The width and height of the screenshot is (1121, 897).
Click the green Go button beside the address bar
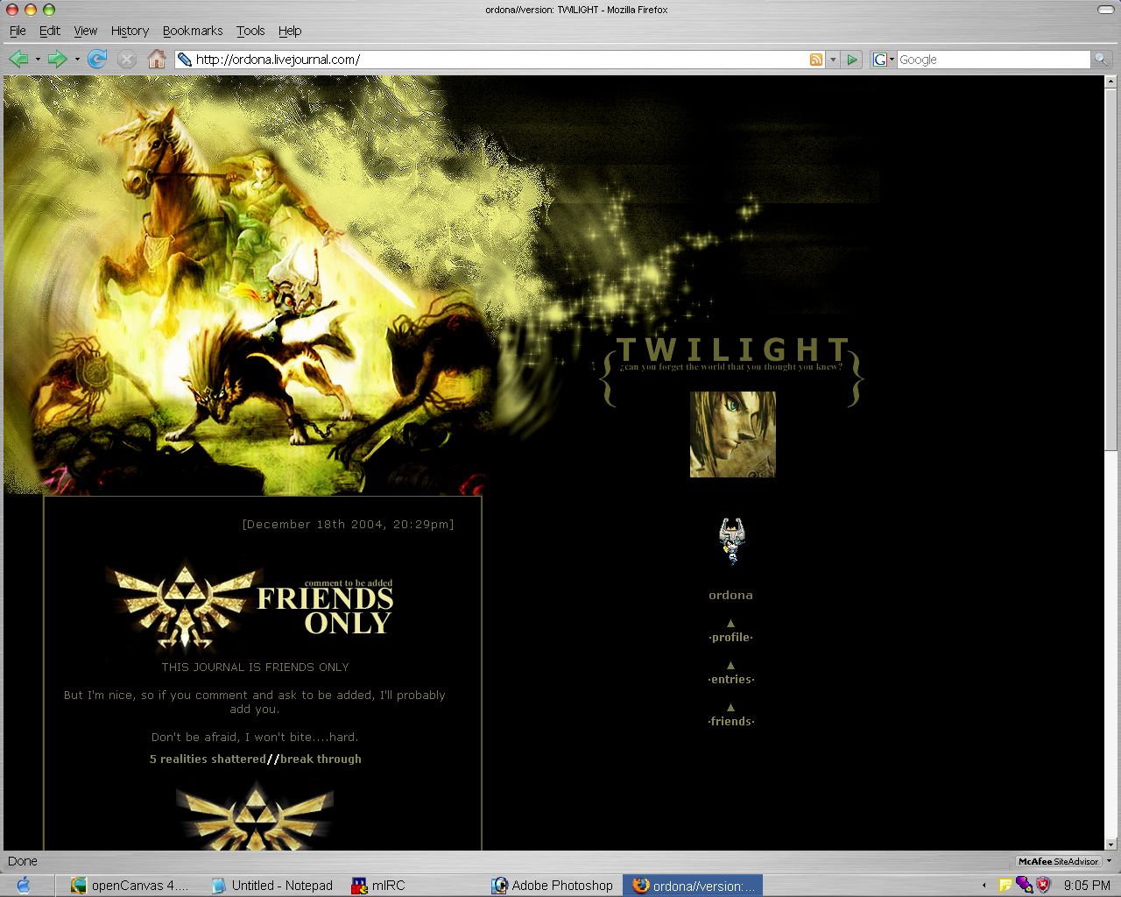coord(852,60)
